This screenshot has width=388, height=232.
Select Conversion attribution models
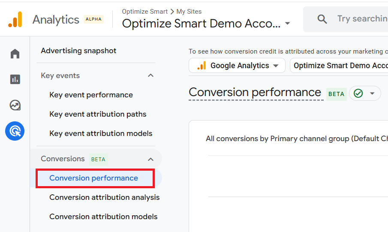click(103, 217)
